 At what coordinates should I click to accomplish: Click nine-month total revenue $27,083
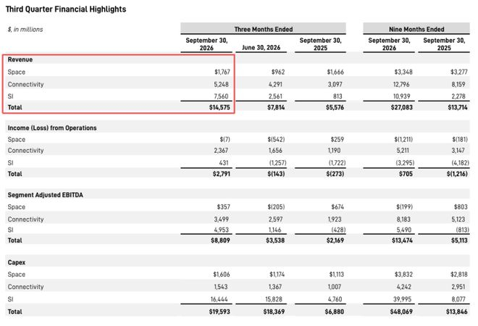click(x=402, y=107)
